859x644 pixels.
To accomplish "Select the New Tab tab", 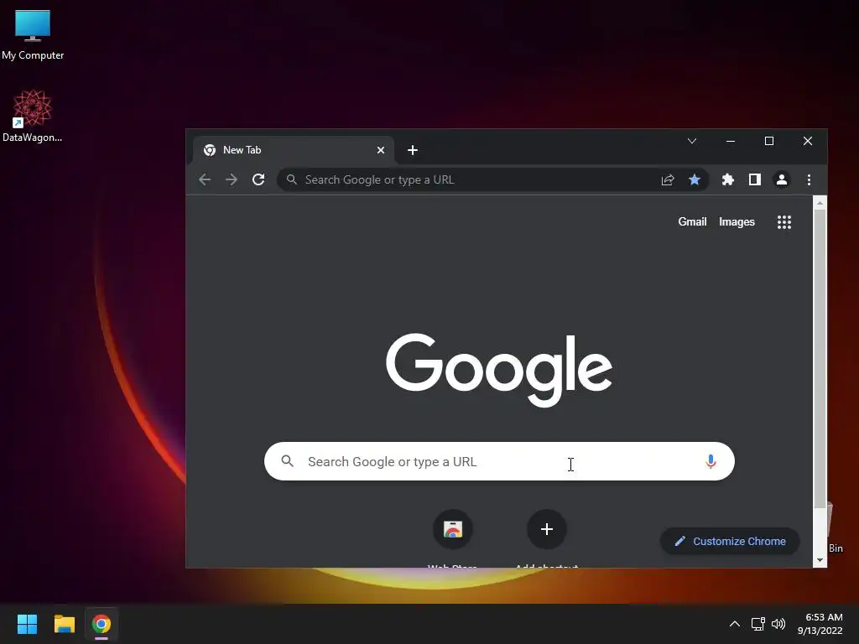I will click(293, 150).
